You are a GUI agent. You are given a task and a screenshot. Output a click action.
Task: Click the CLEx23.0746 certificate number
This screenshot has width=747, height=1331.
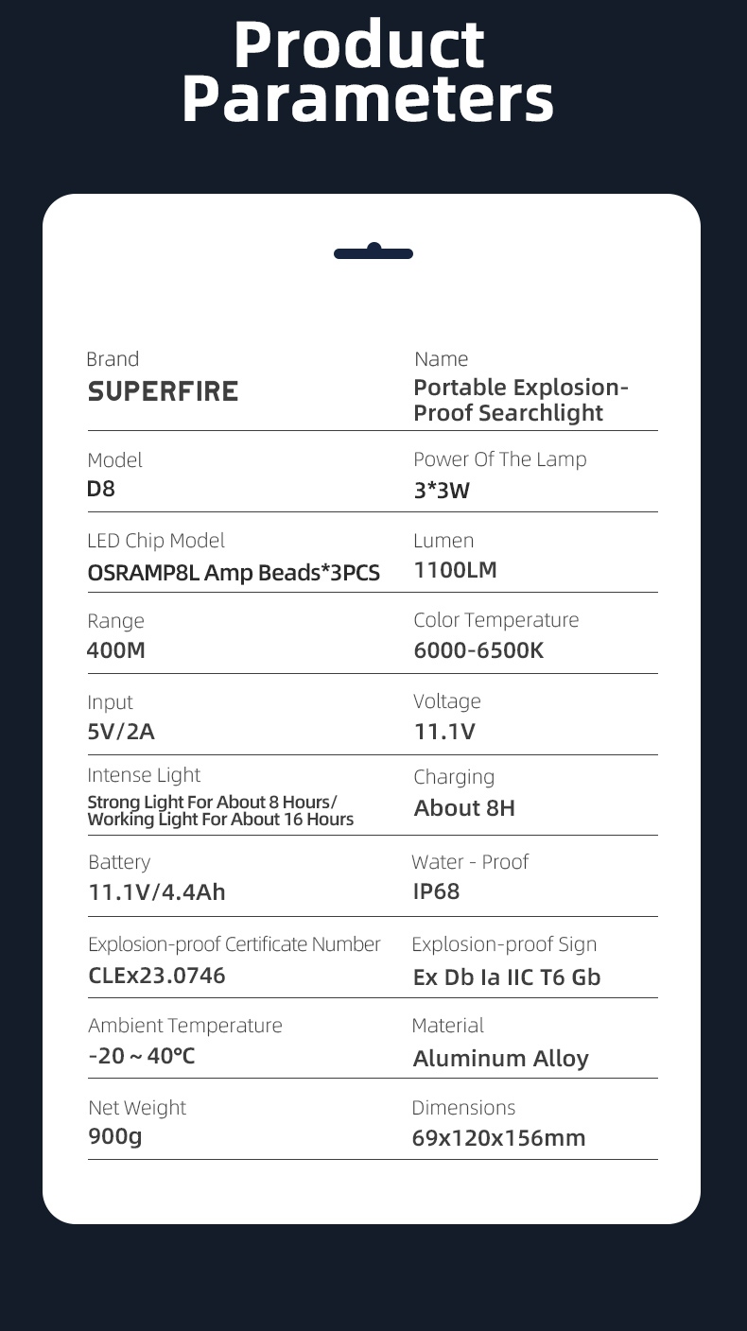pyautogui.click(x=157, y=975)
